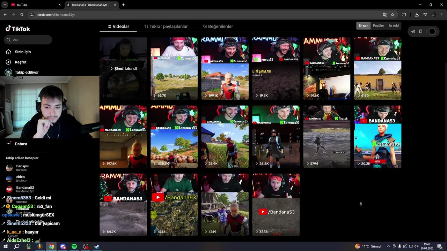Open the video with 3588 views
Screen dimensions: 447x251
tap(276, 205)
